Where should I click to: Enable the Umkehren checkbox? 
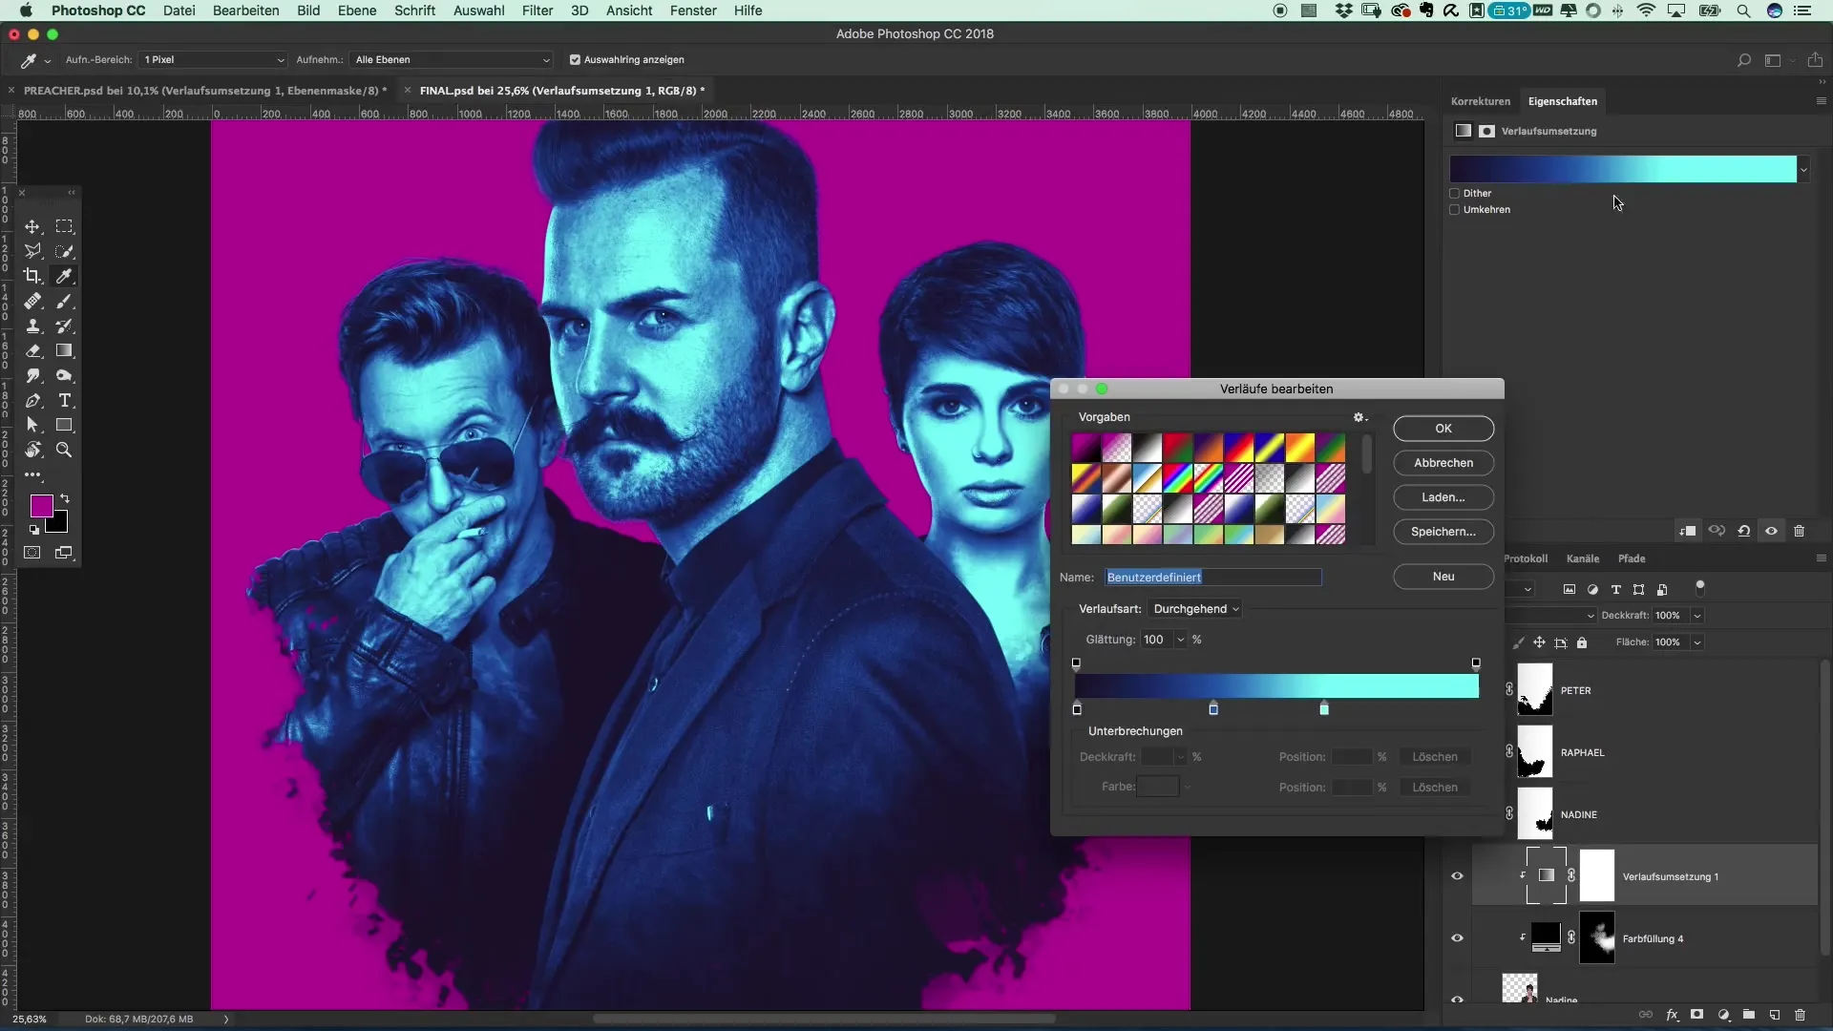(x=1455, y=209)
